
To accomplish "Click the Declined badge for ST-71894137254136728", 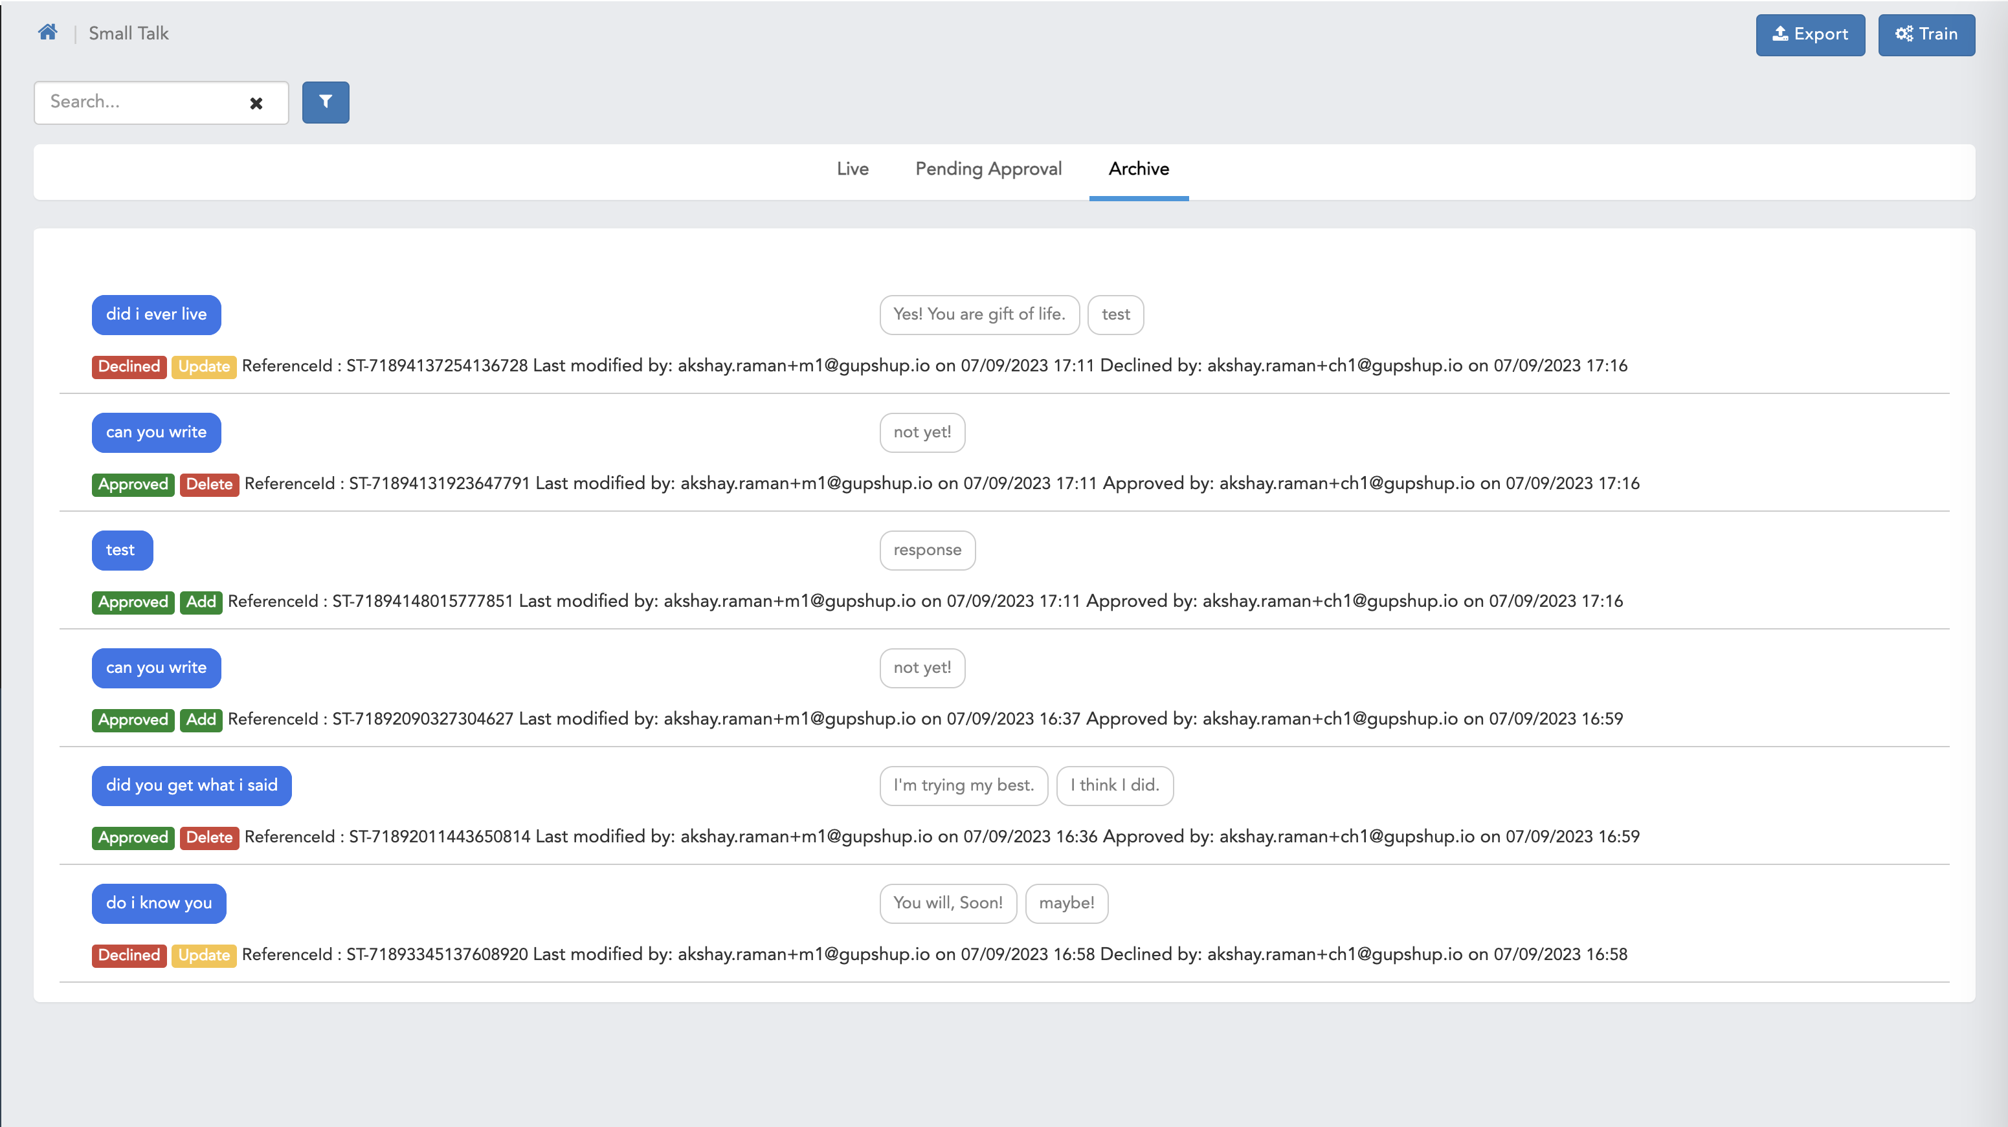I will coord(129,367).
